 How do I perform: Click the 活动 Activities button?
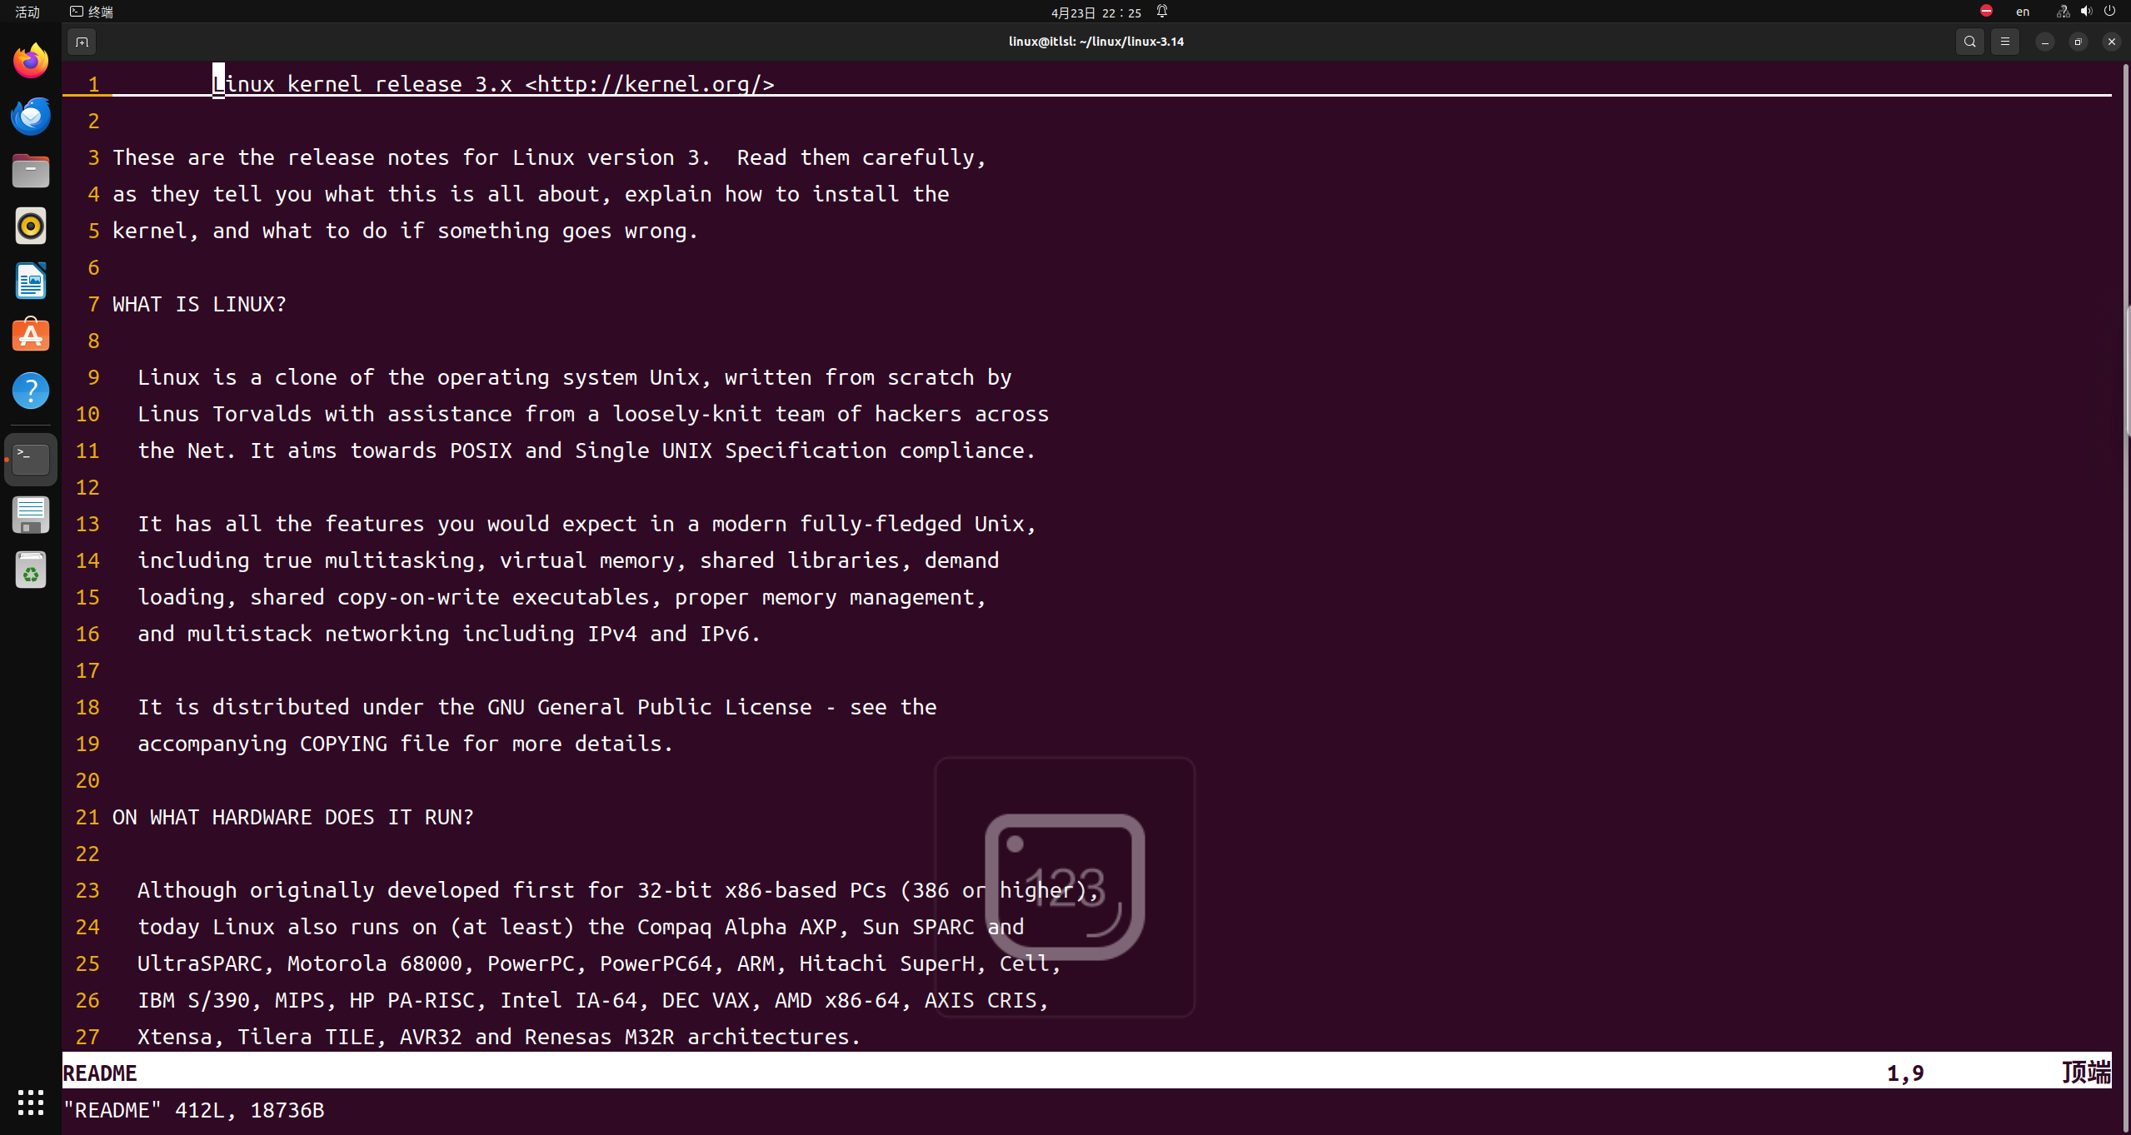point(27,12)
